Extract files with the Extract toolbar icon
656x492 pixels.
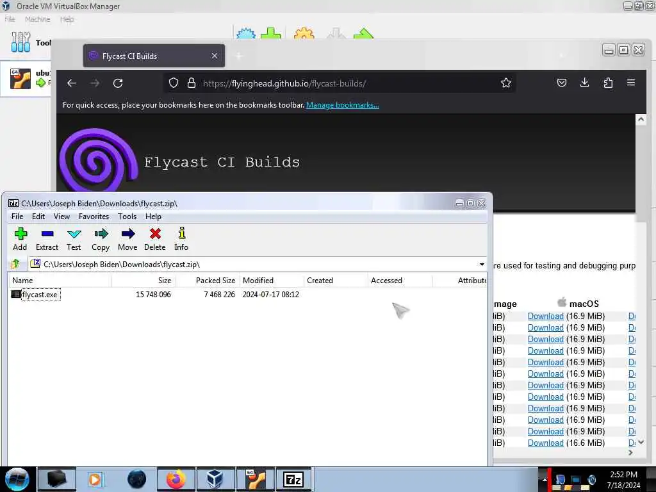[x=47, y=240]
